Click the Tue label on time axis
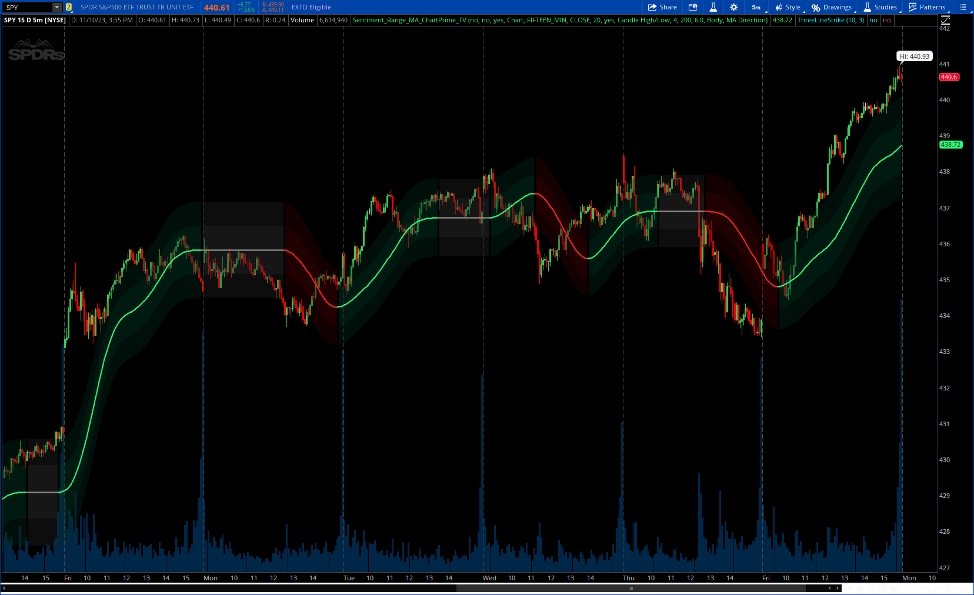This screenshot has height=595, width=974. point(349,578)
